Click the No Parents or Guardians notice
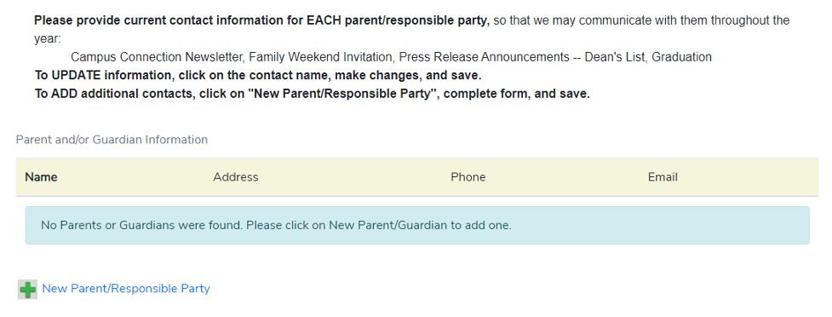Viewport: 832px width, 317px height. pyautogui.click(x=417, y=225)
